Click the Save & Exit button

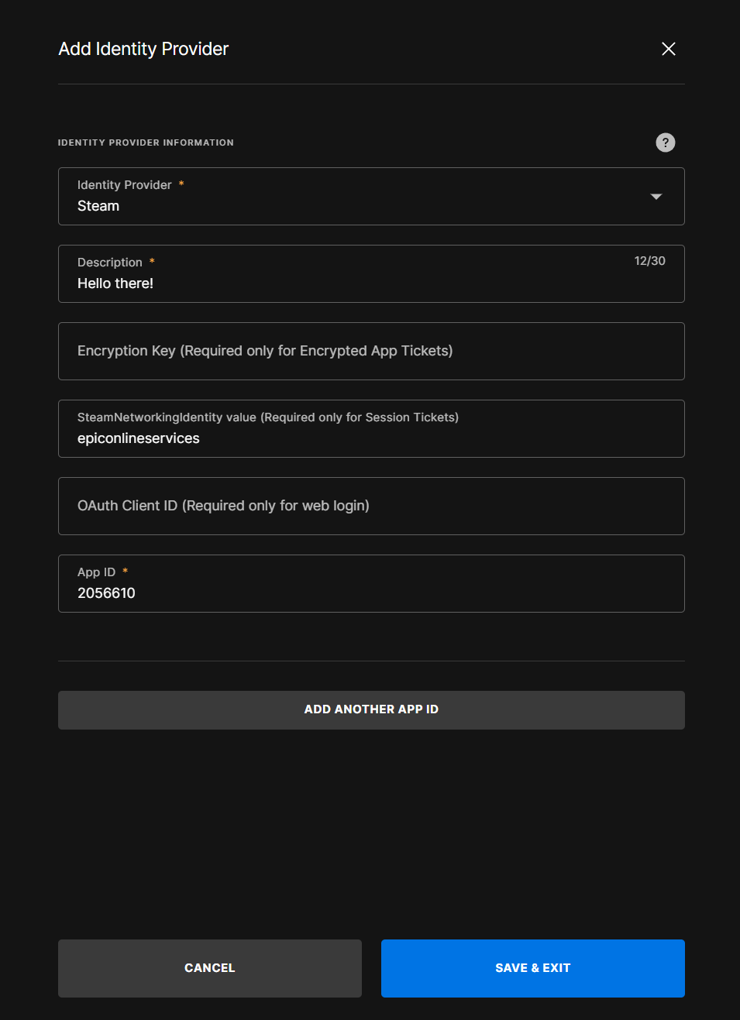click(x=533, y=968)
